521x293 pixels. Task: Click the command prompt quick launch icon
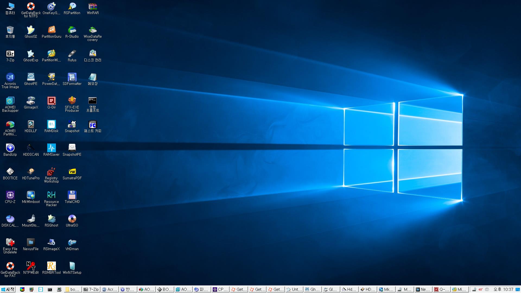[50, 289]
